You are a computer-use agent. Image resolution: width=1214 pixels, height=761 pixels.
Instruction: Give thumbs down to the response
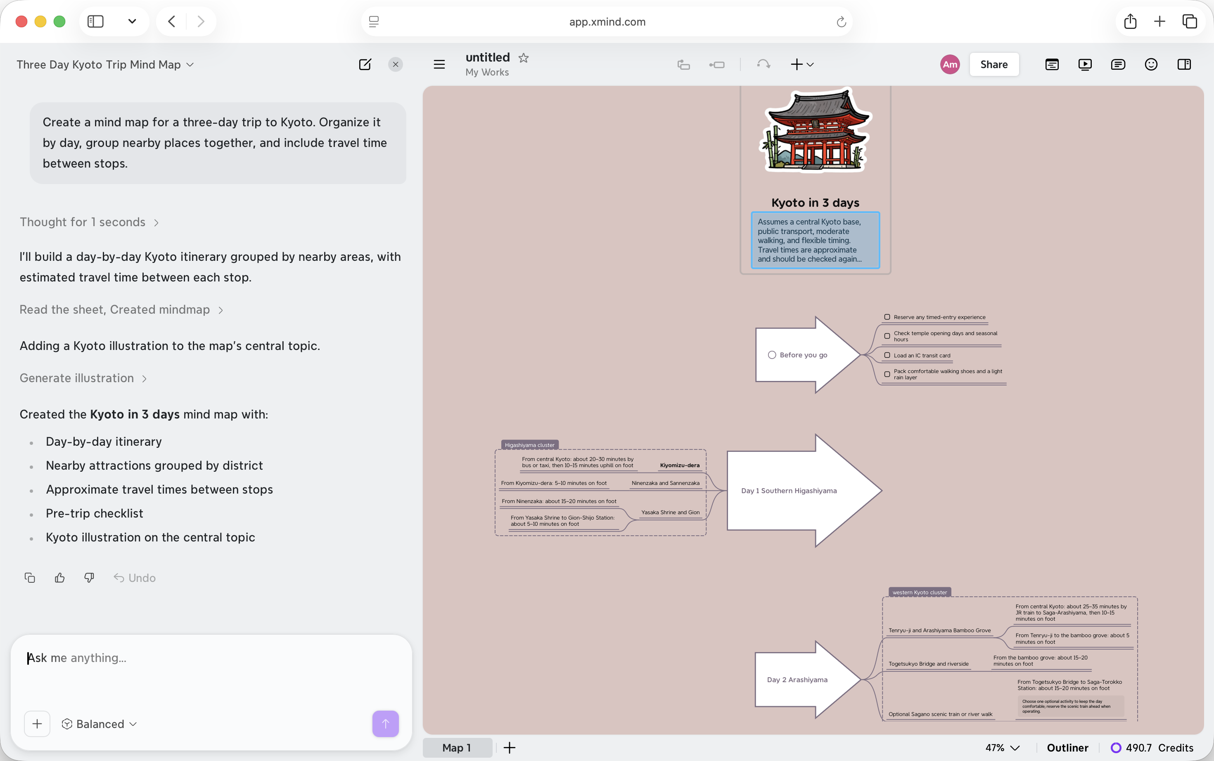[89, 578]
